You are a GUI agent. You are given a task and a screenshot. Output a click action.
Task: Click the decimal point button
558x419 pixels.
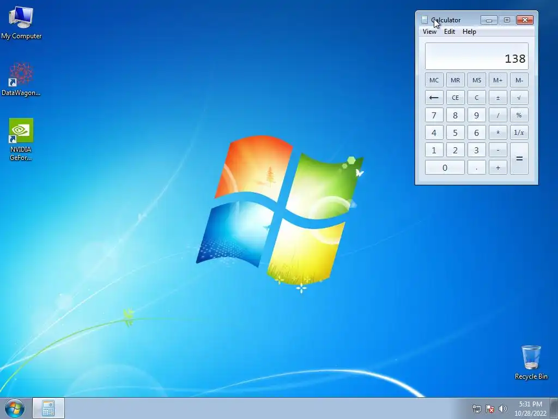coord(476,167)
